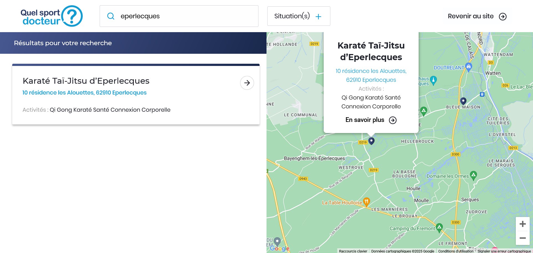This screenshot has width=533, height=253.
Task: Click the Doutrelant shopping marker
Action: point(469,67)
